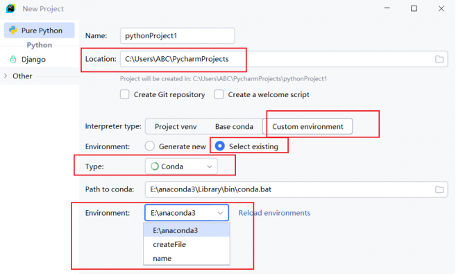Select the Generate new radio button
Image resolution: width=472 pixels, height=274 pixels.
point(150,146)
